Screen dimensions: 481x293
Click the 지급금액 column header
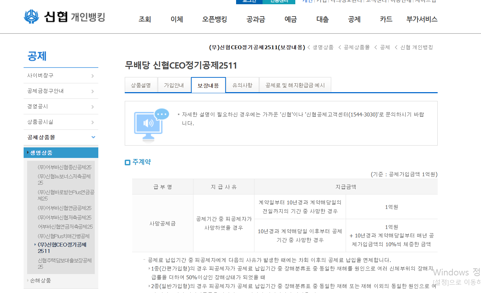346,187
